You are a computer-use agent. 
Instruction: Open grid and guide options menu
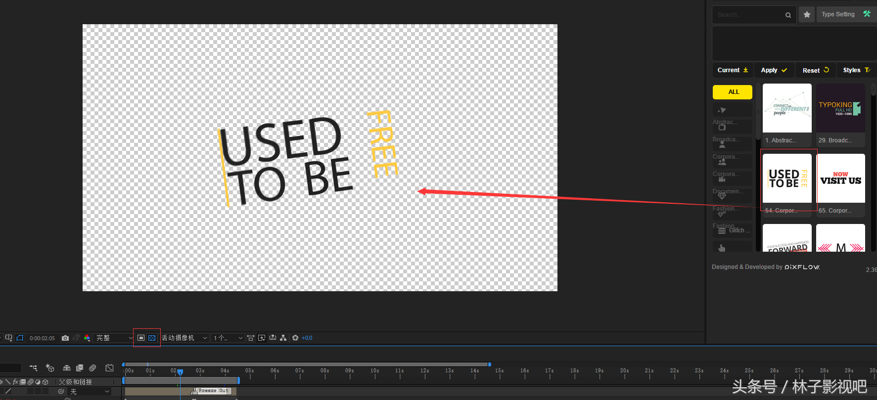[x=8, y=338]
